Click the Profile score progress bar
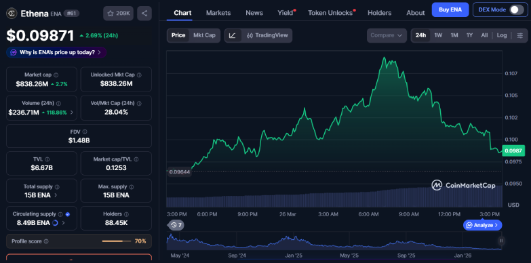This screenshot has width=531, height=263. click(x=116, y=241)
